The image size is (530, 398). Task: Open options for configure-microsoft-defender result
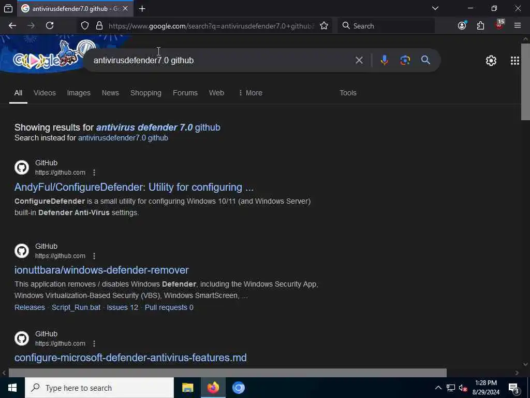[x=94, y=344]
